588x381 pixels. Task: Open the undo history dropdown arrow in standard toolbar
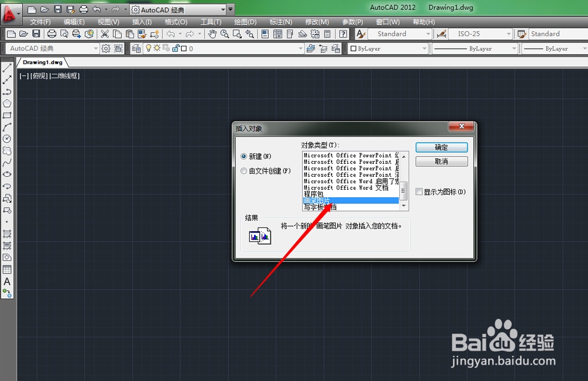(x=180, y=34)
